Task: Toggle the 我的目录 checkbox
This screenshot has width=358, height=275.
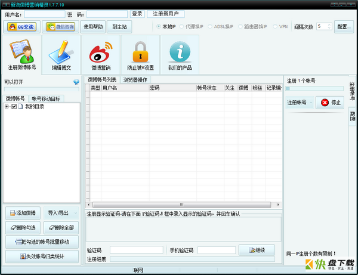Action: coord(14,106)
